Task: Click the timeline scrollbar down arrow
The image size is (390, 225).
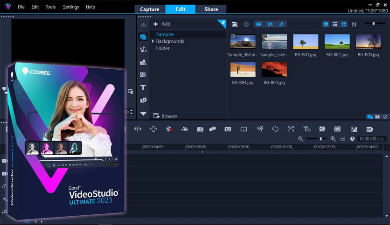Action: tap(387, 216)
